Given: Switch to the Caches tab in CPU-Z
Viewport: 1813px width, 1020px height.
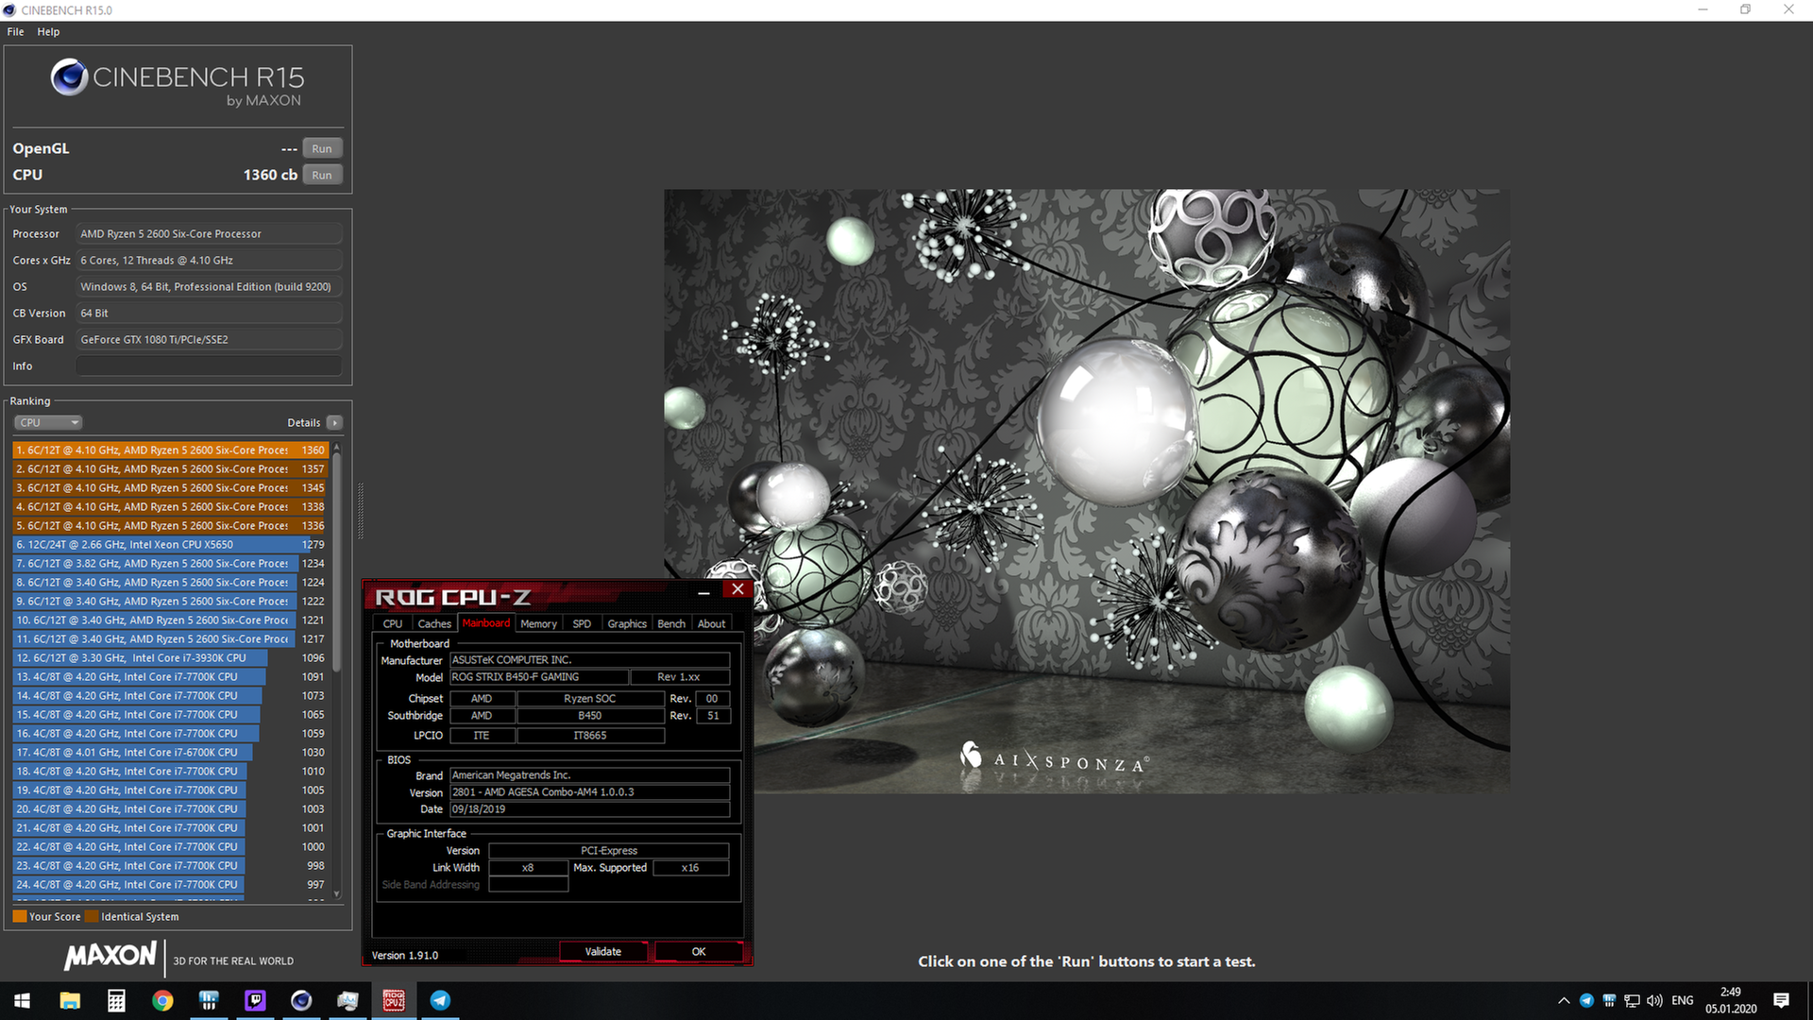Looking at the screenshot, I should (434, 623).
